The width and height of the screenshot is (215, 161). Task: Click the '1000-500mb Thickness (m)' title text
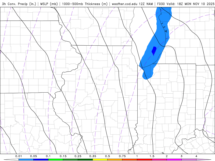point(85,4)
